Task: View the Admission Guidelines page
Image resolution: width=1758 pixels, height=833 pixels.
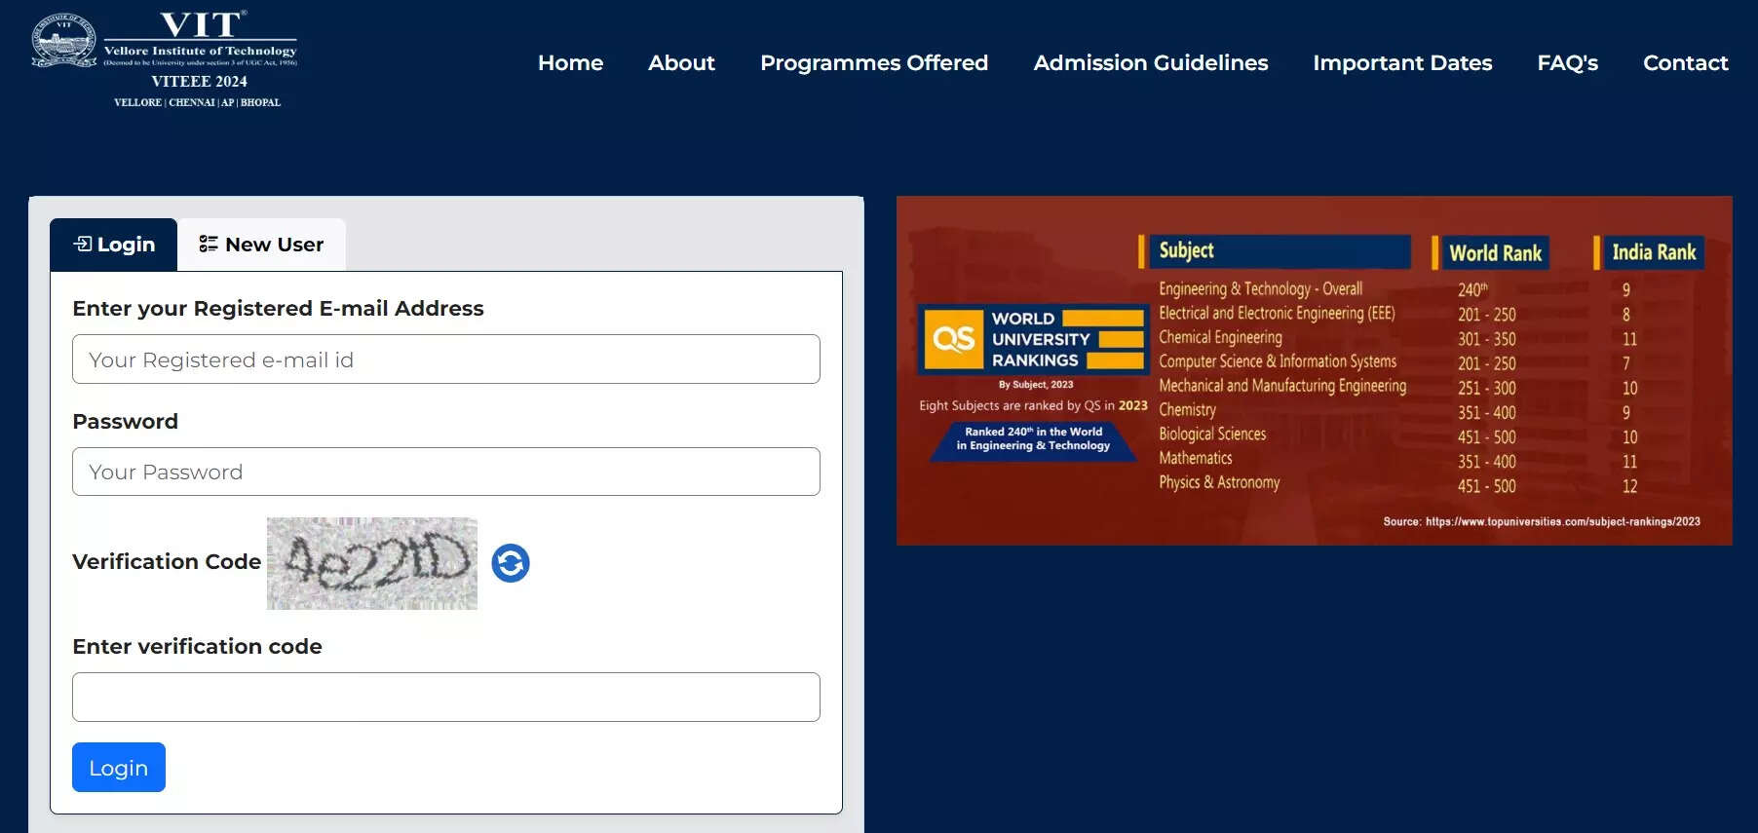Action: click(x=1150, y=63)
